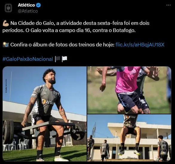This screenshot has width=175, height=164.
Task: Click the flexed biceps emoji
Action: click(6, 23)
